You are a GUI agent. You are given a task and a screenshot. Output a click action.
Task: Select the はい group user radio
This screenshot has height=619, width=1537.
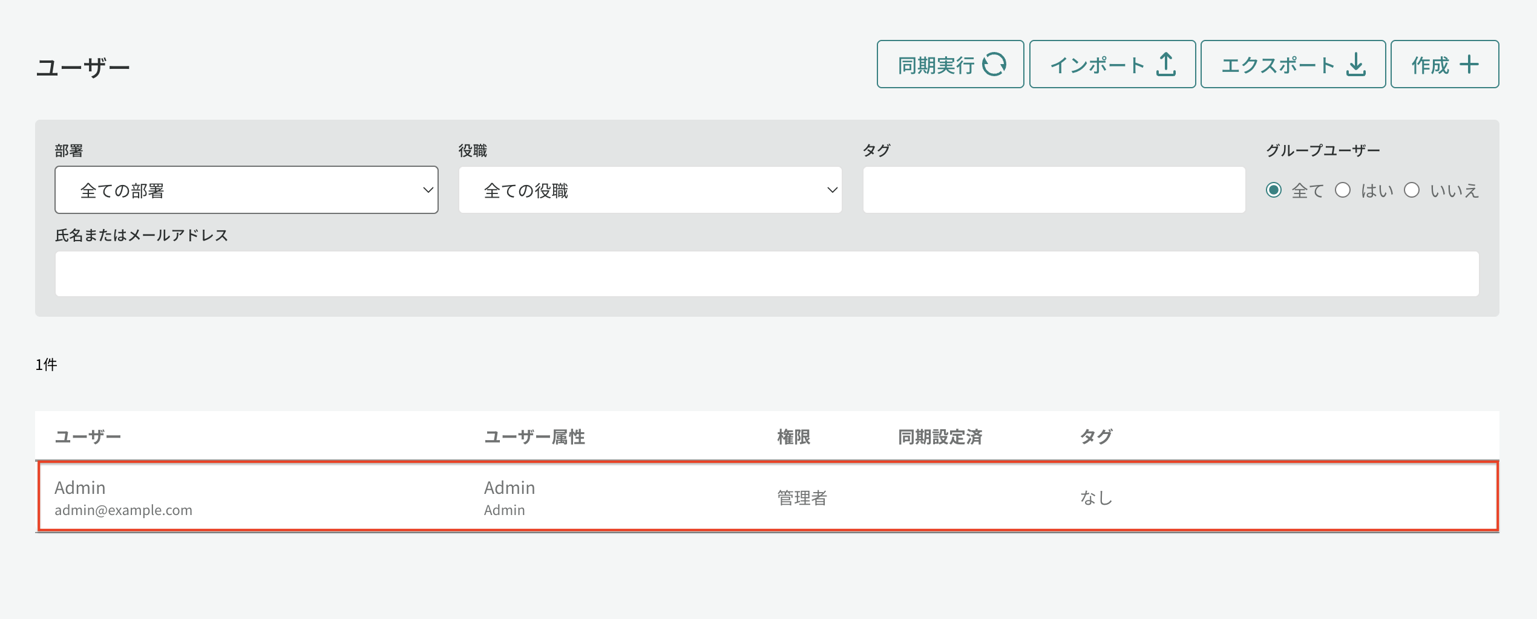pyautogui.click(x=1343, y=190)
